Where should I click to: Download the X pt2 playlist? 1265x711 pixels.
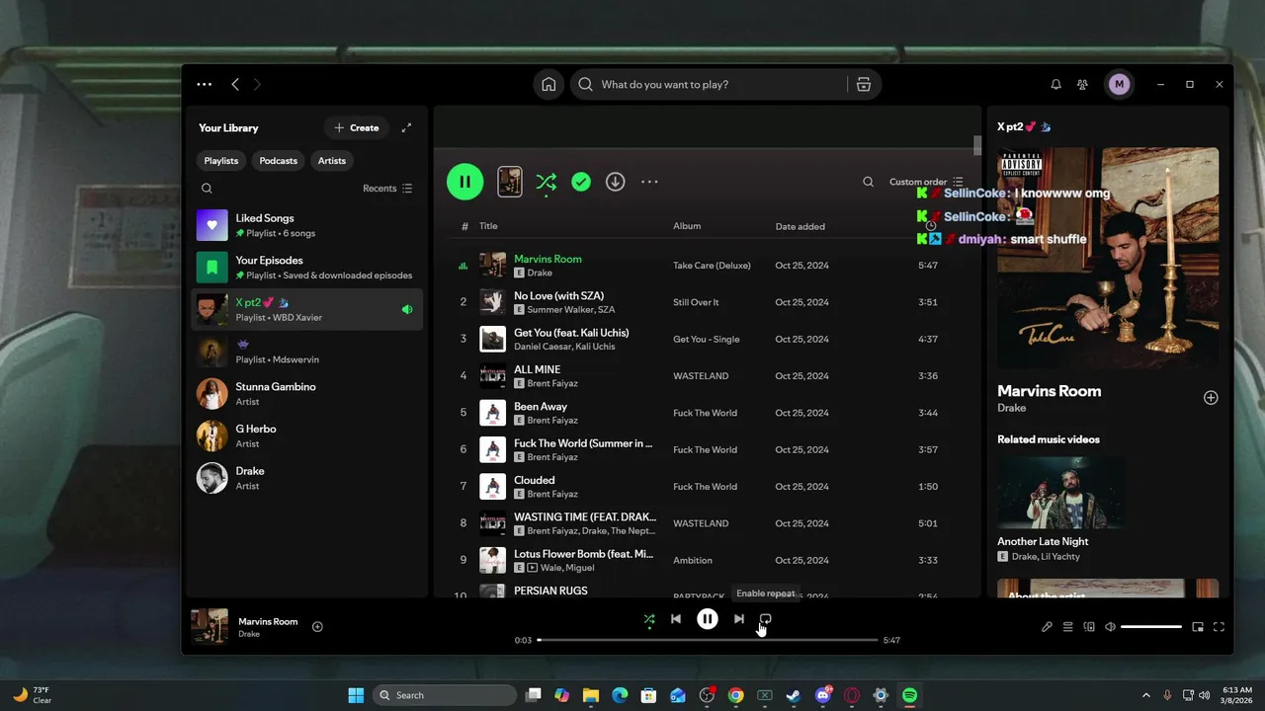615,182
